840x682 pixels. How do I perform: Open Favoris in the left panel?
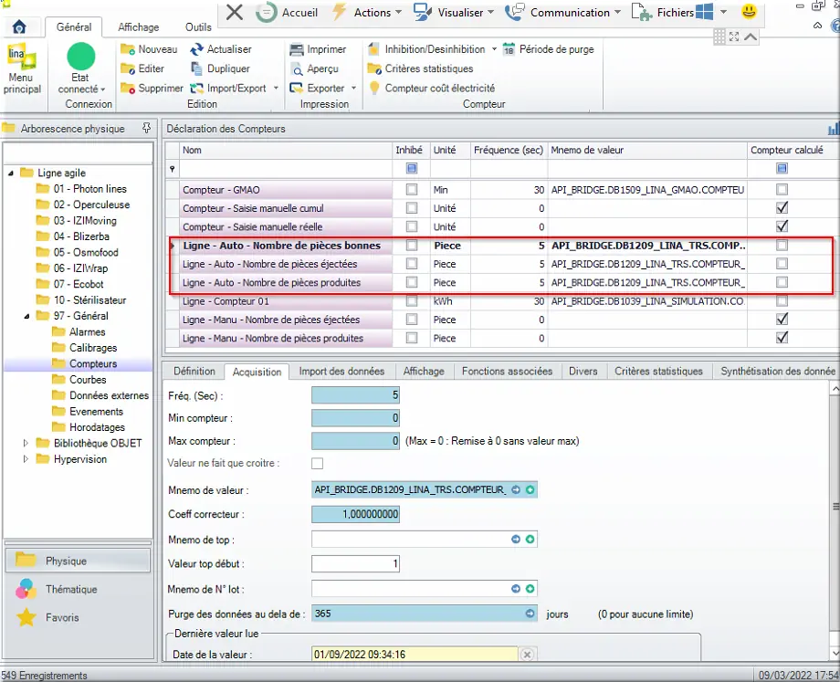click(77, 617)
